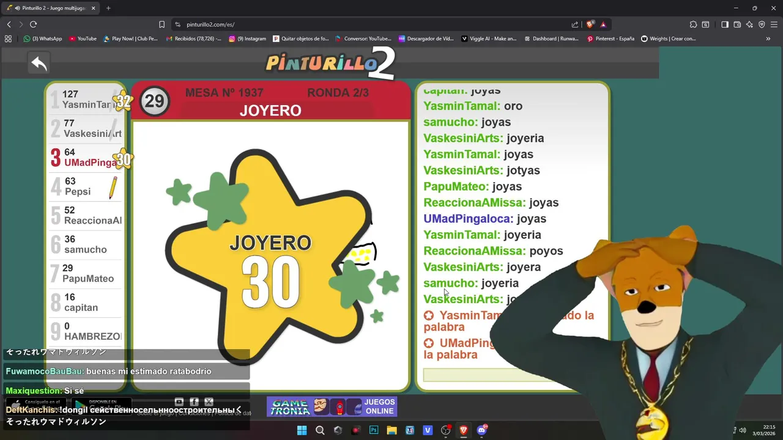Open the Facebook icon in the footer
Screen dimensions: 783x440
point(194,402)
